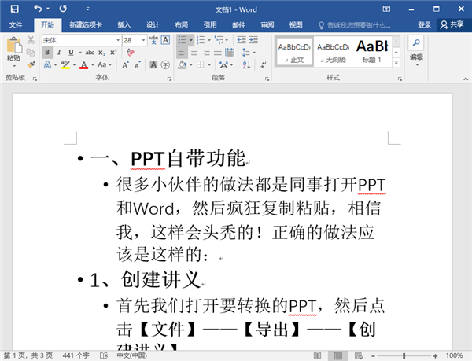Toggle Underline formatting
Screen dimensions: 472x361
coord(71,53)
